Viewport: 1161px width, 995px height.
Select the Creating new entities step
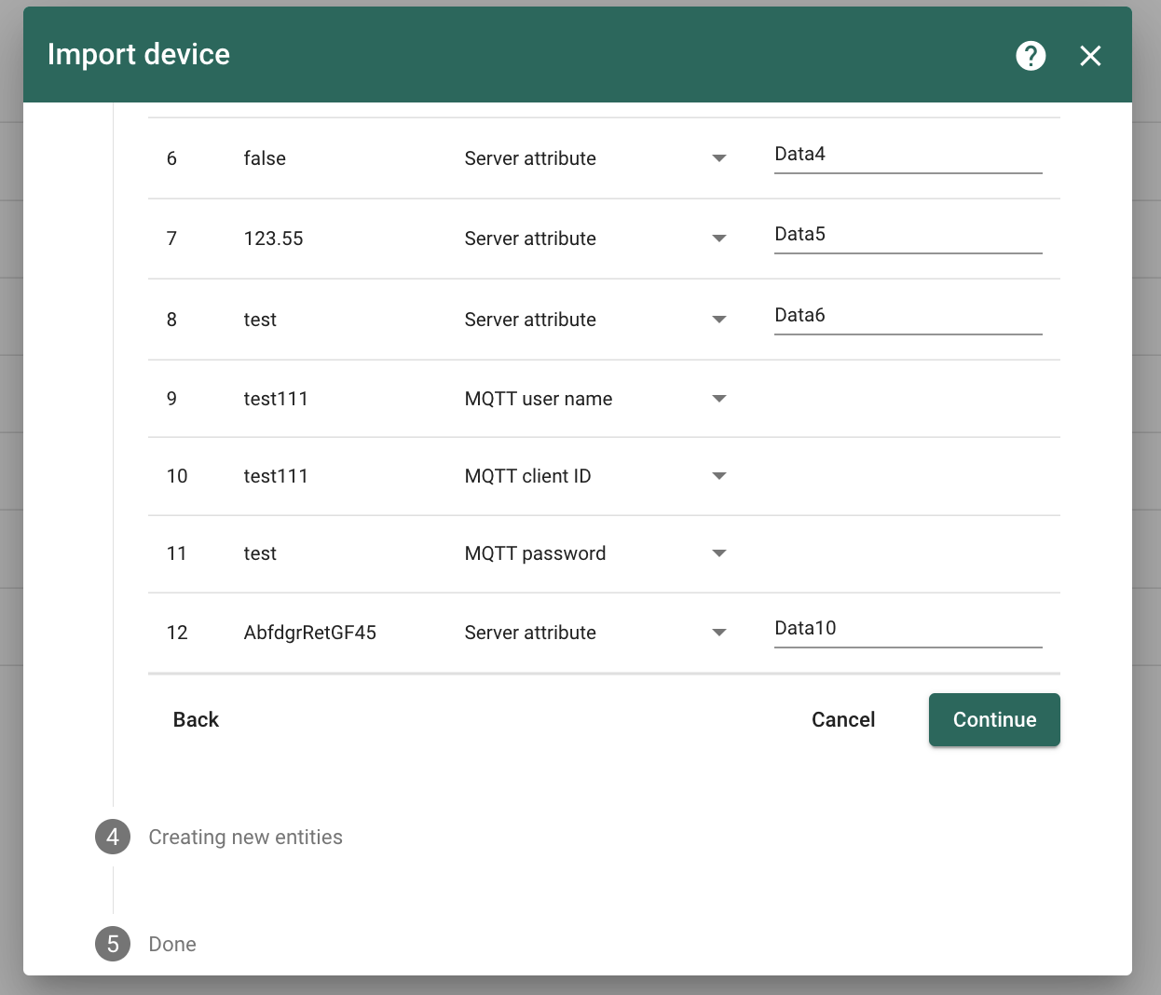click(x=245, y=837)
